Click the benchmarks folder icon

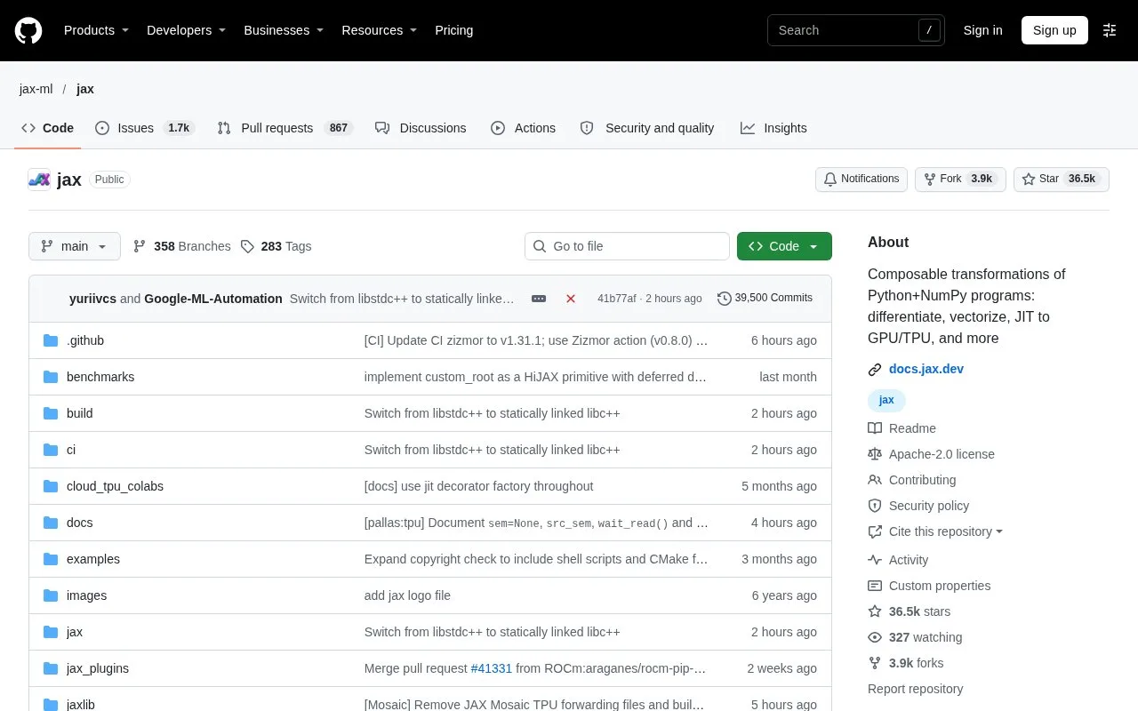51,377
